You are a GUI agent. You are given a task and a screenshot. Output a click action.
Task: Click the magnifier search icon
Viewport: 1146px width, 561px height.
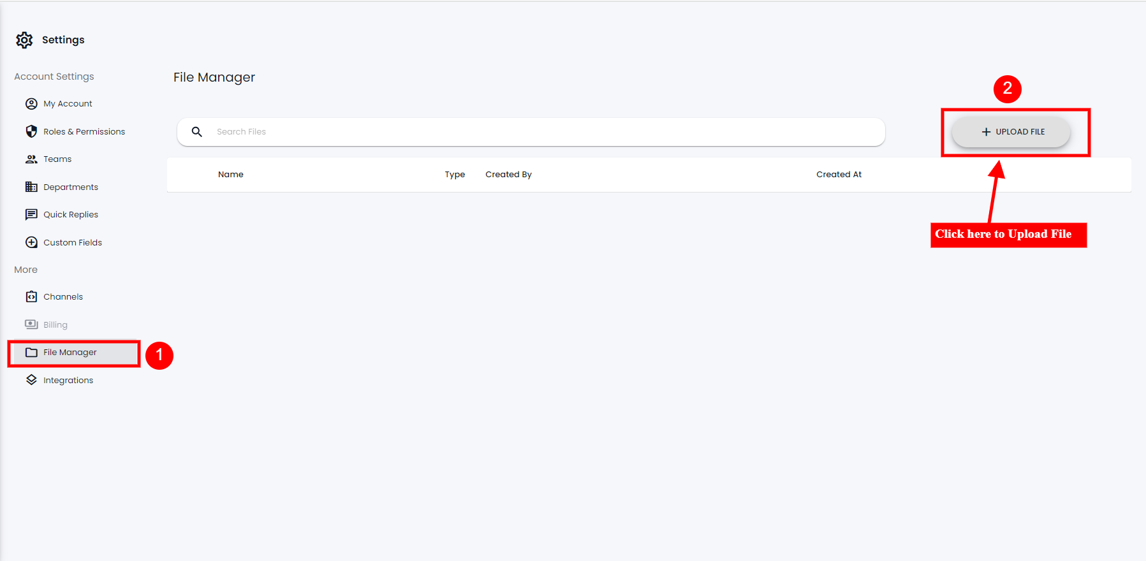197,132
